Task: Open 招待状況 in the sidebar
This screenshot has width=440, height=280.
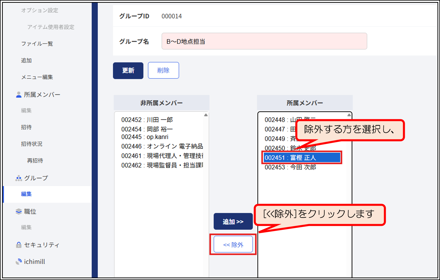Action: point(32,144)
